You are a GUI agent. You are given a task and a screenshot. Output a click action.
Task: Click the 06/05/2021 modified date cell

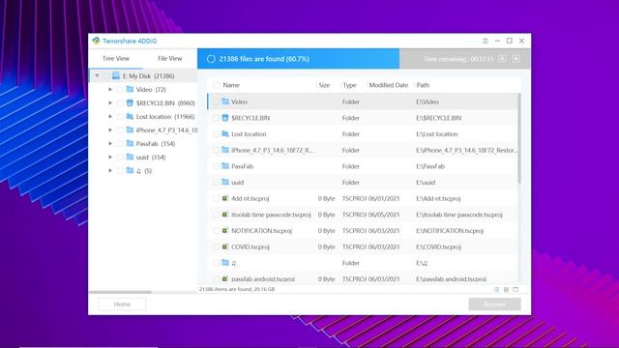point(384,215)
